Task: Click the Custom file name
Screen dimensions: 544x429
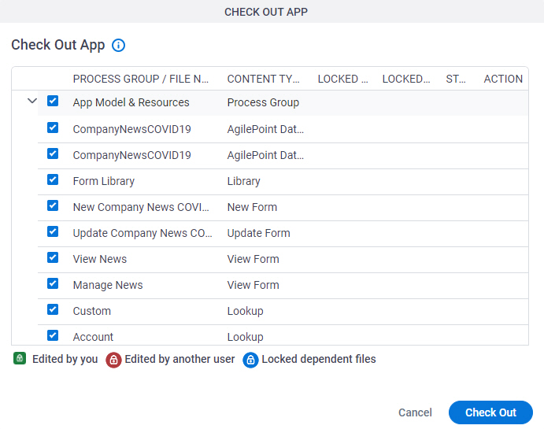Action: pos(91,311)
